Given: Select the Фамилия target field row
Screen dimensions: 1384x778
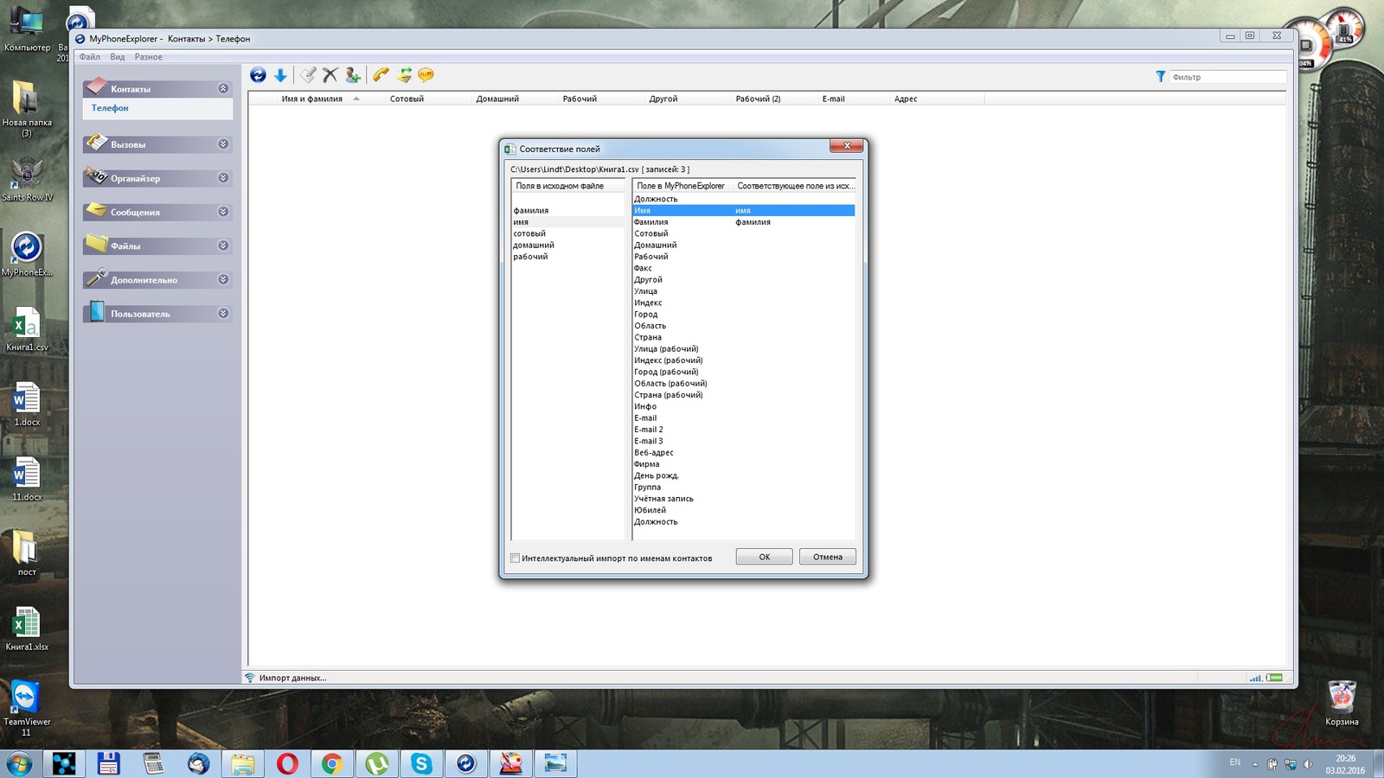Looking at the screenshot, I should tap(744, 222).
